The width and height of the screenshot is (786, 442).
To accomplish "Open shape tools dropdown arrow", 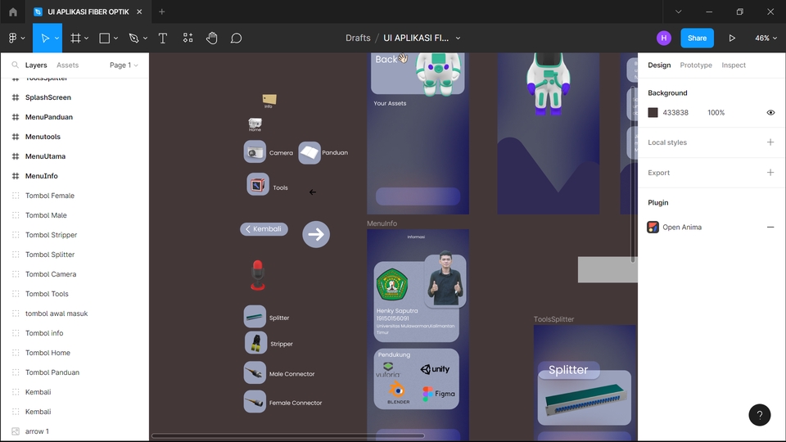I will 115,38.
